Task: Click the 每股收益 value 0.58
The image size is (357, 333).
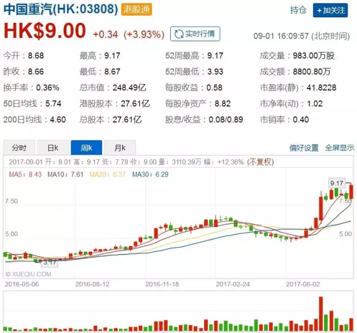Action: (214, 88)
